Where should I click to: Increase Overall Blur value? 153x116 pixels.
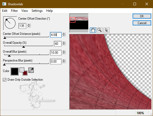(x=64, y=51)
